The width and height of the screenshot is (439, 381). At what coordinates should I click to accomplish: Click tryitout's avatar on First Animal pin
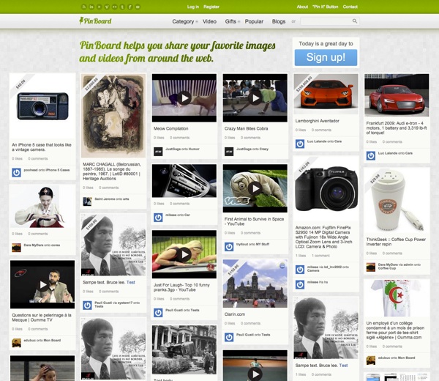229,247
